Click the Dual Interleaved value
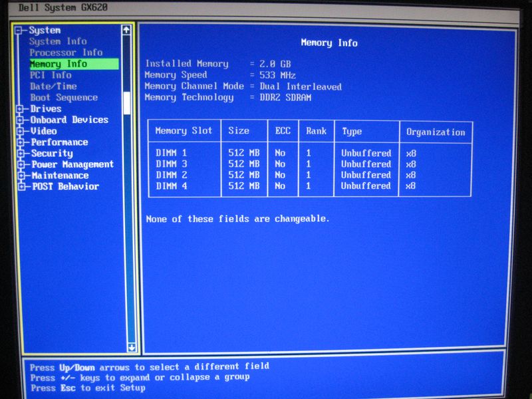Viewport: 532px width, 399px height. 301,86
